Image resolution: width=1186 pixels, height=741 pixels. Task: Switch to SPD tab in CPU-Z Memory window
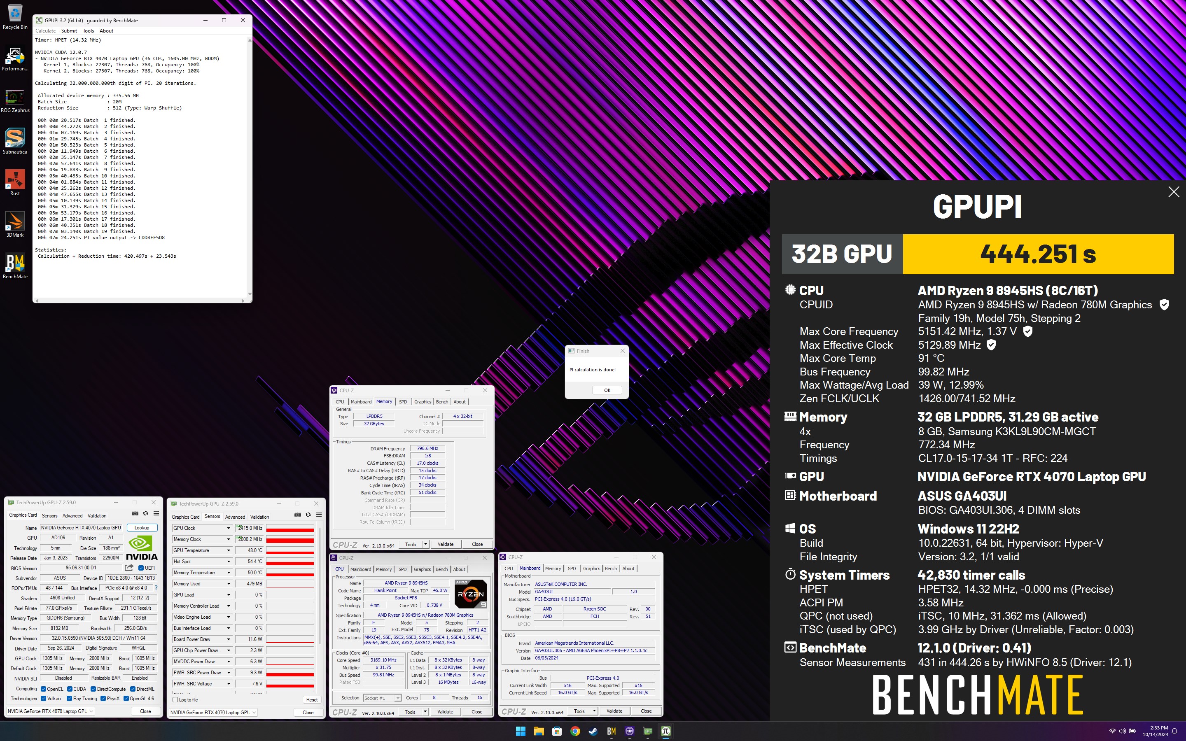(403, 402)
